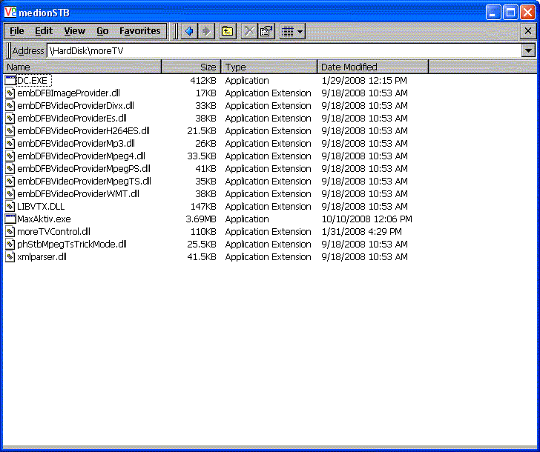The height and width of the screenshot is (452, 540).
Task: Expand the Address bar dropdown arrow
Action: click(x=528, y=50)
